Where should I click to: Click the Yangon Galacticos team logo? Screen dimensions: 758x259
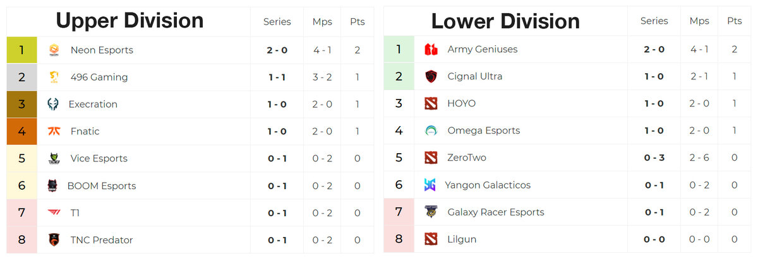pyautogui.click(x=430, y=185)
